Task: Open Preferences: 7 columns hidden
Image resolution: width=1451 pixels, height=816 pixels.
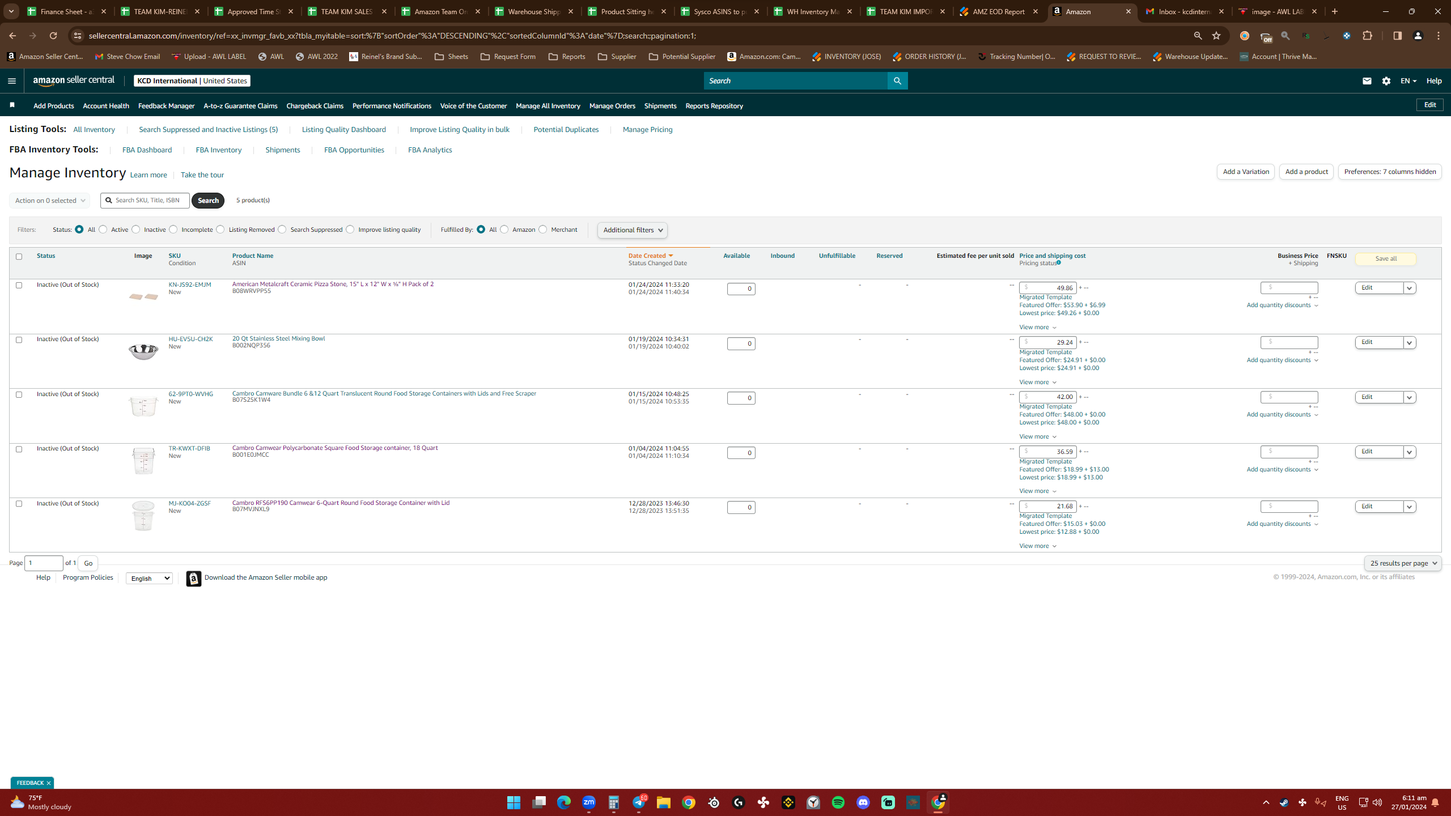Action: [1390, 172]
